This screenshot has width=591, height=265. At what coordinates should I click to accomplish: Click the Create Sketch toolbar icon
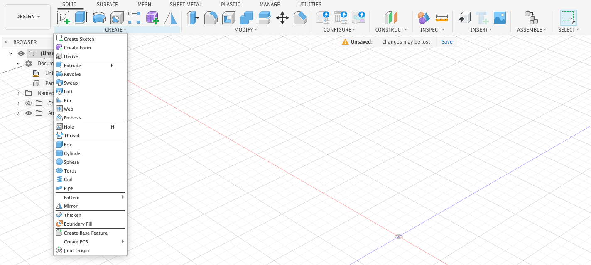(x=64, y=17)
